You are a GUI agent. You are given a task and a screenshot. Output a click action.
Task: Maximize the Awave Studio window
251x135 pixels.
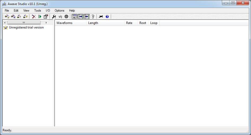pyautogui.click(x=233, y=3)
